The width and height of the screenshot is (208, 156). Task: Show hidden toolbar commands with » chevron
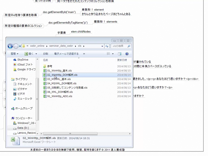[84, 54]
